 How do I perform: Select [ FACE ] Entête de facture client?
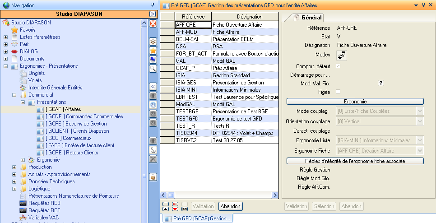point(80,145)
